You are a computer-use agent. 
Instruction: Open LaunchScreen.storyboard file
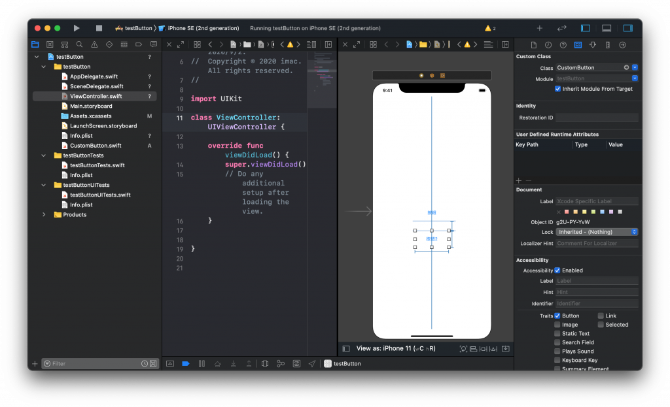[x=103, y=126]
